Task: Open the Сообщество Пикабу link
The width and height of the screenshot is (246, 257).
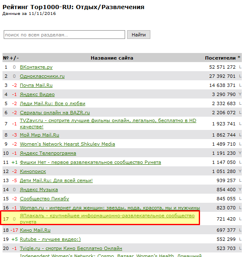Action: pos(44,199)
